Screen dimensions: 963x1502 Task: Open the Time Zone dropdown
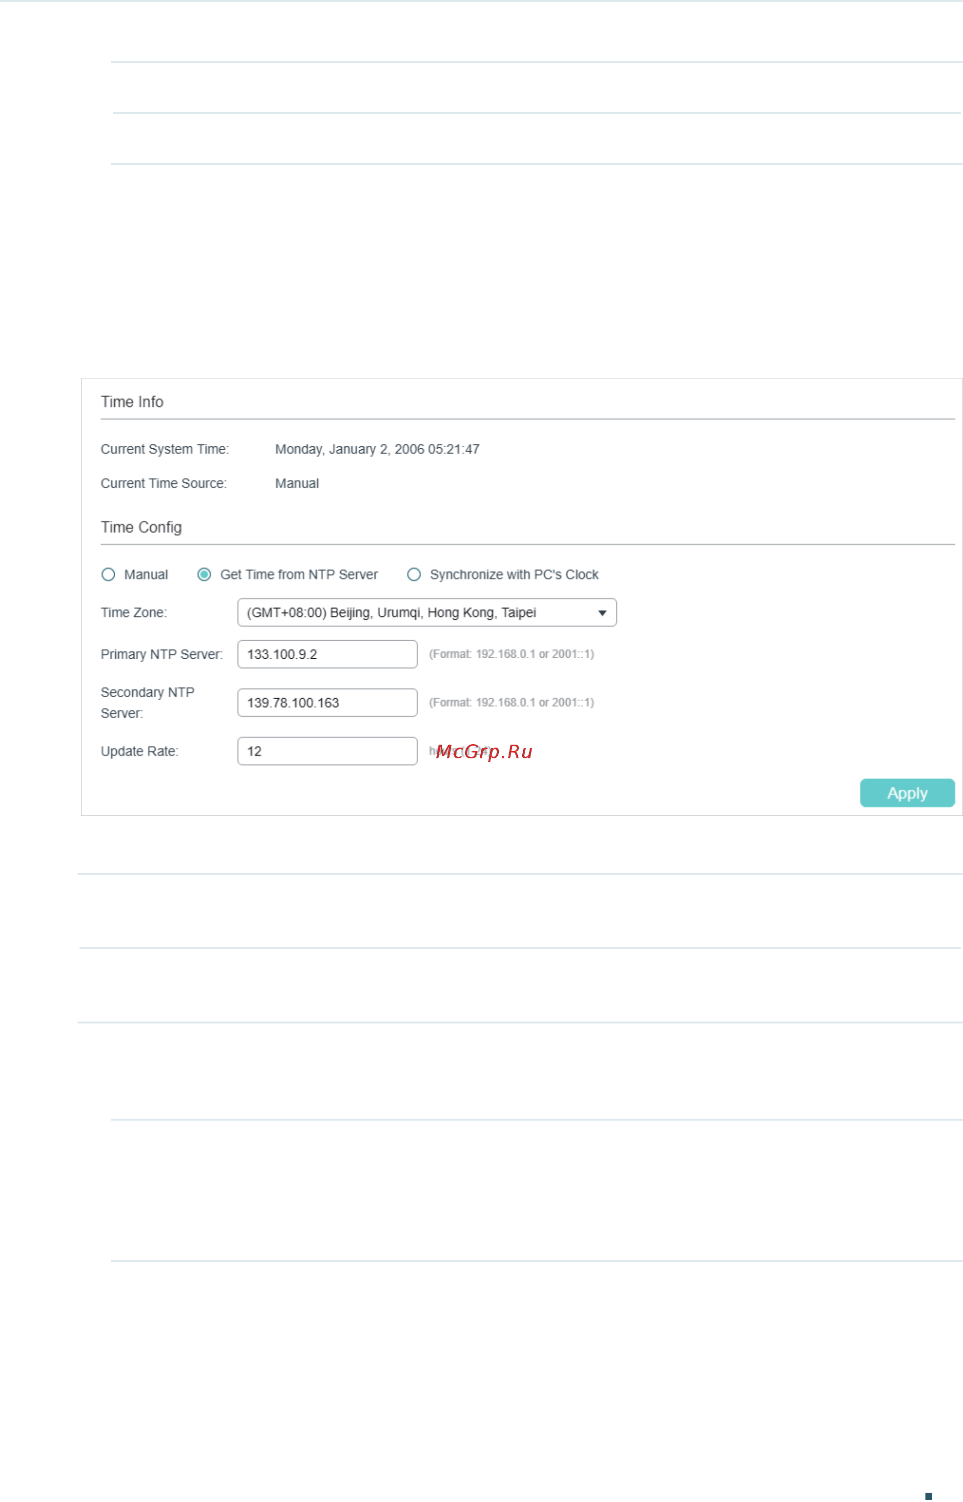(427, 612)
